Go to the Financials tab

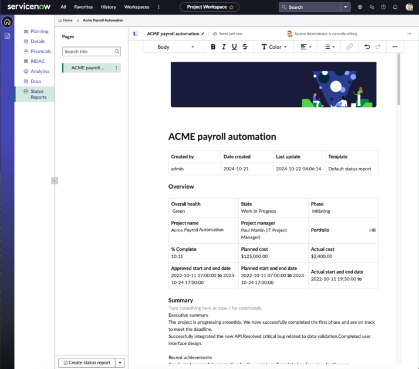(x=37, y=51)
